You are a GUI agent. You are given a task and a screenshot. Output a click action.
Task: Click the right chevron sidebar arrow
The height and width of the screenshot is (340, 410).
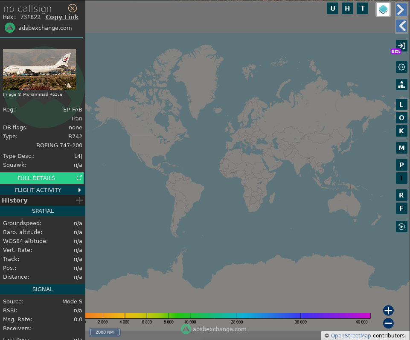(401, 10)
